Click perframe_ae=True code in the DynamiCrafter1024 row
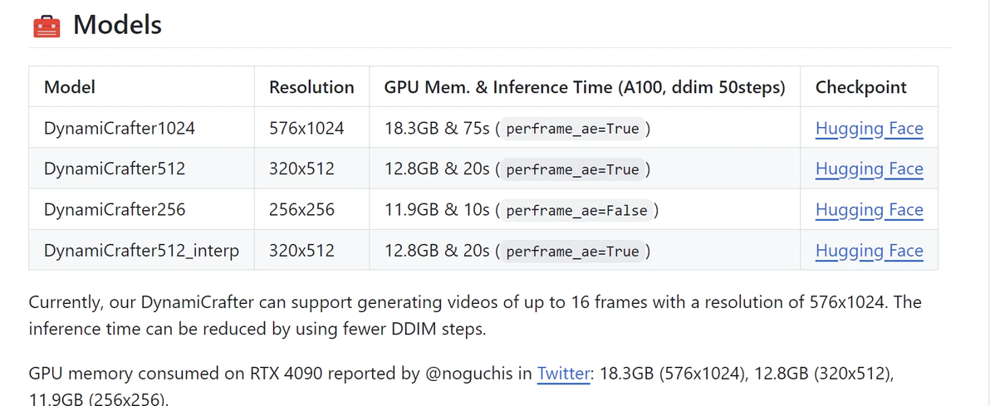The height and width of the screenshot is (406, 990). 572,130
